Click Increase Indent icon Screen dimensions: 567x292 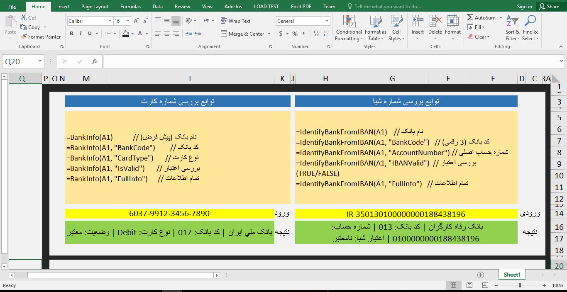(198, 34)
